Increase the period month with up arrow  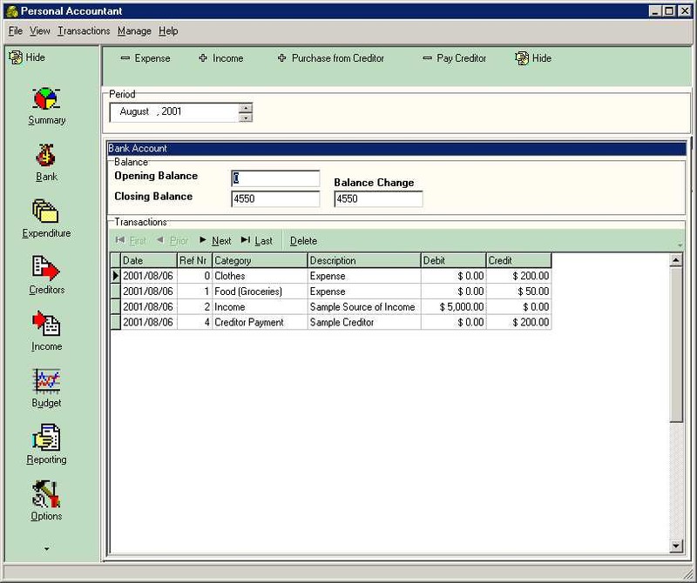point(246,107)
